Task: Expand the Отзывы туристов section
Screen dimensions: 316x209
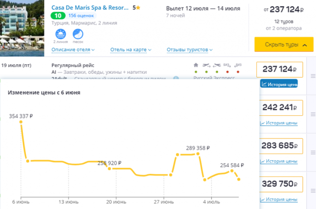Action: 190,50
